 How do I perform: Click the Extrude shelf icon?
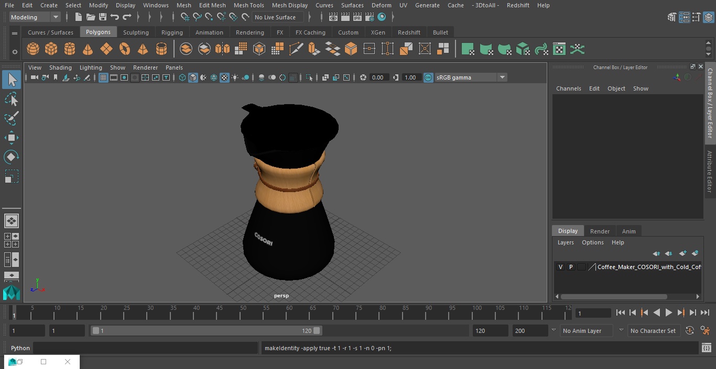click(x=314, y=49)
